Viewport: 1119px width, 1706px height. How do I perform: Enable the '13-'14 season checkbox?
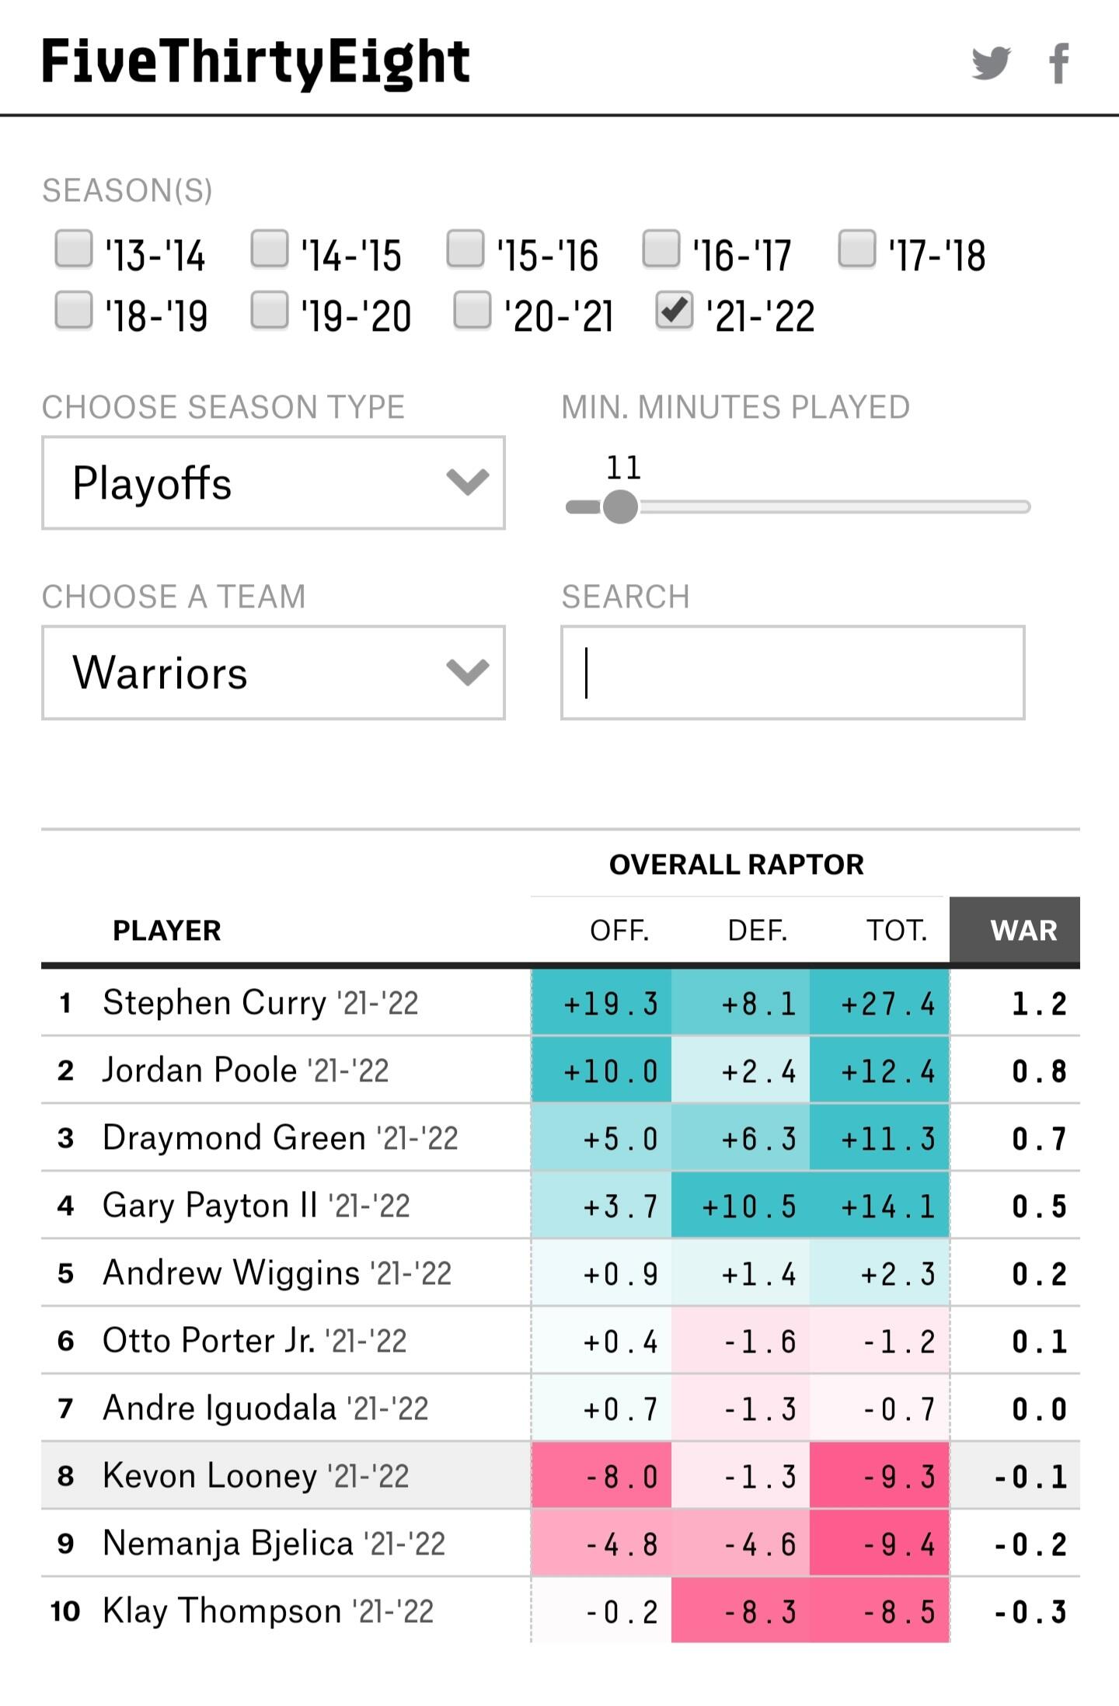coord(74,249)
